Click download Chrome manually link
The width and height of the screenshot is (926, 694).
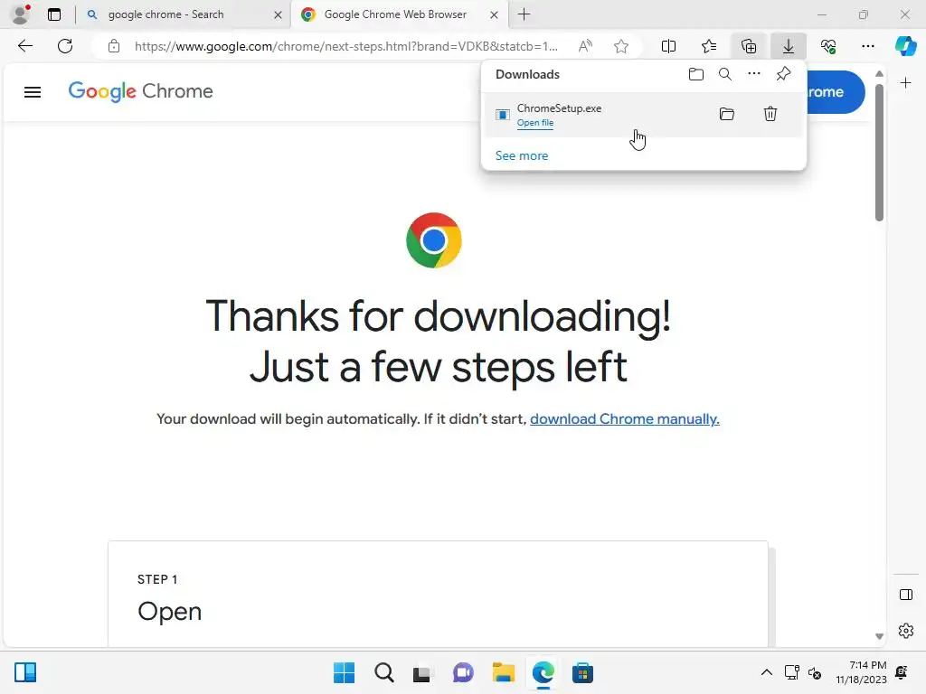pyautogui.click(x=624, y=419)
